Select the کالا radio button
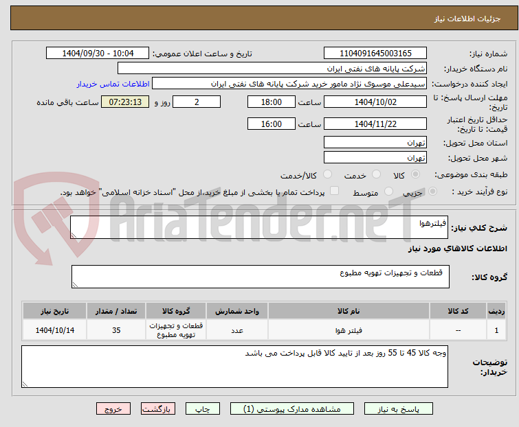 (415, 174)
